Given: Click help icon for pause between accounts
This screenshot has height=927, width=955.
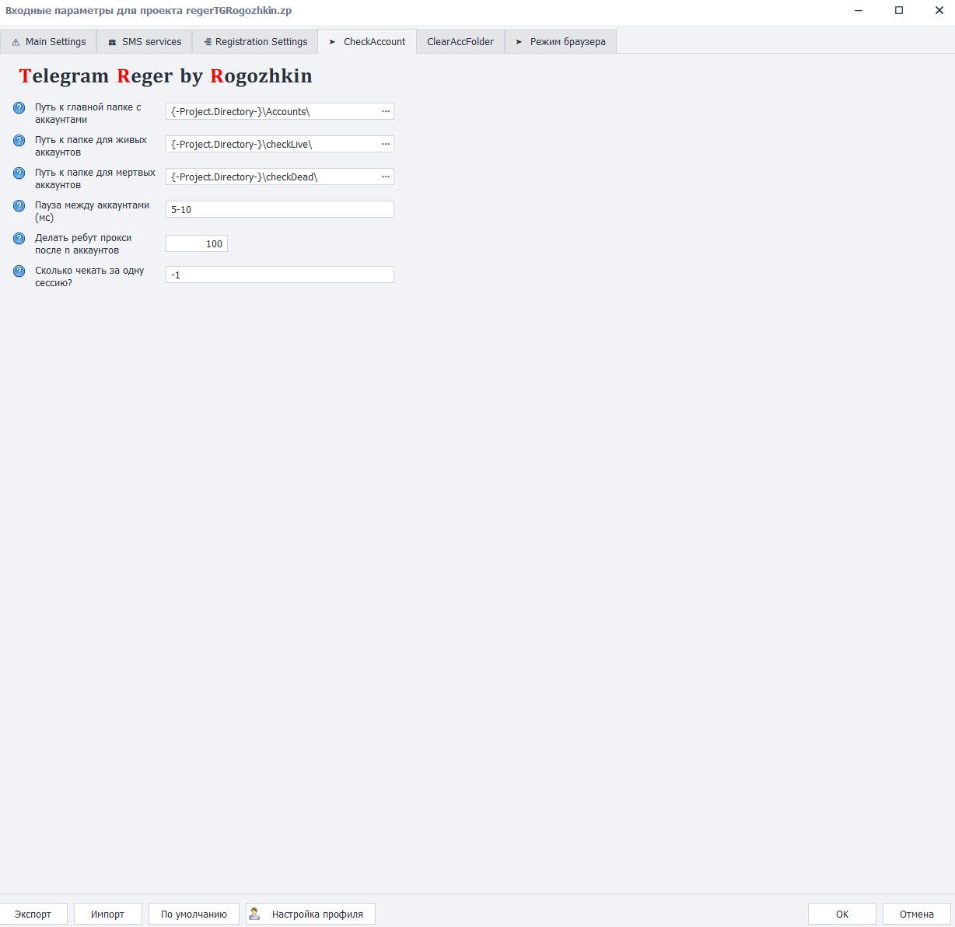Looking at the screenshot, I should [x=19, y=206].
